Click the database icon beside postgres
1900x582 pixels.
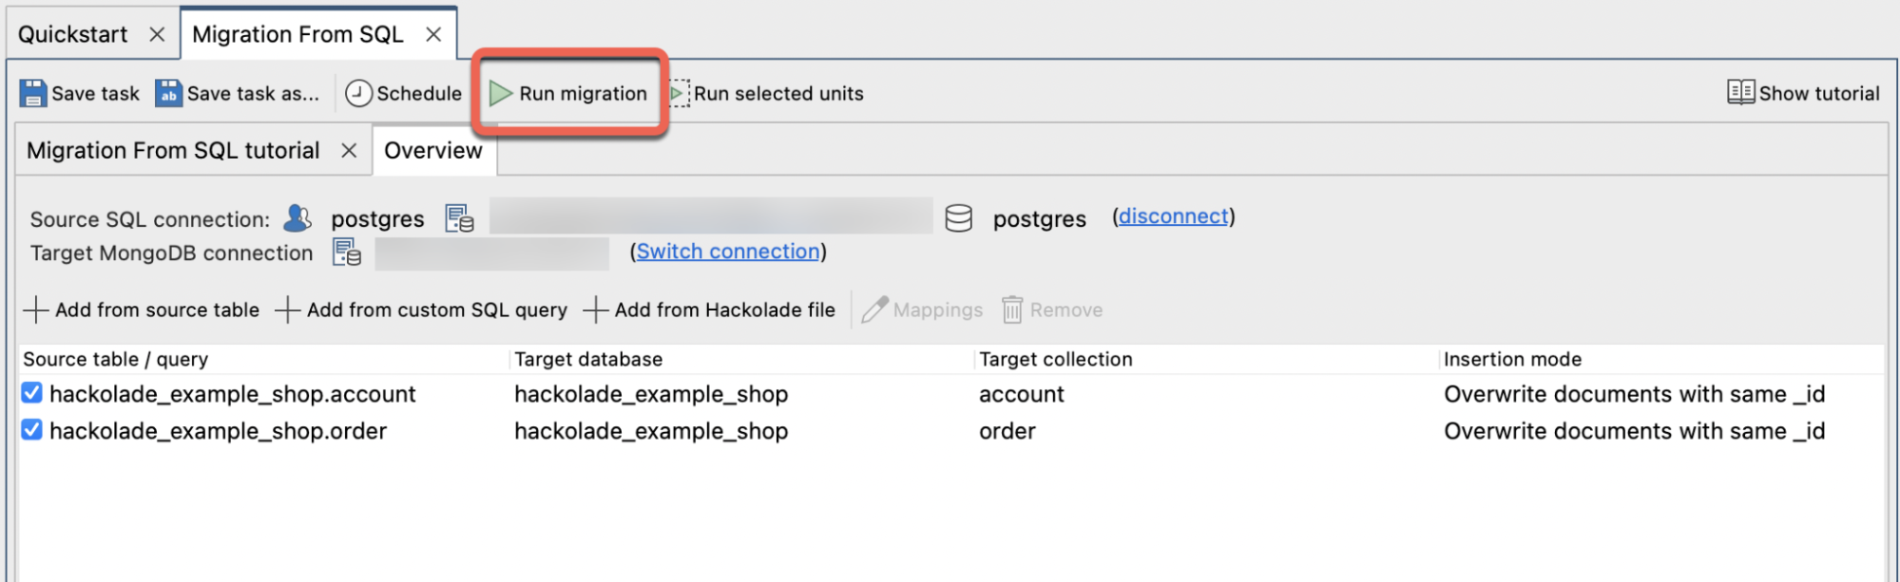[x=958, y=217]
